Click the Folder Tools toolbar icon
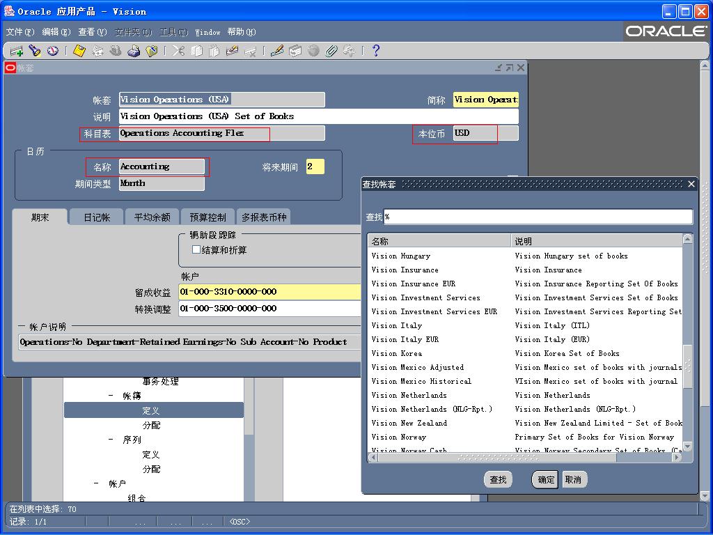 pyautogui.click(x=350, y=51)
